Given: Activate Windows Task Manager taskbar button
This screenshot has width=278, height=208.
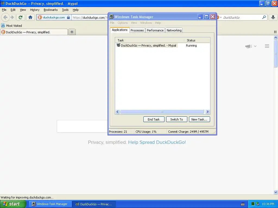Looking at the screenshot, I should click(50, 204).
